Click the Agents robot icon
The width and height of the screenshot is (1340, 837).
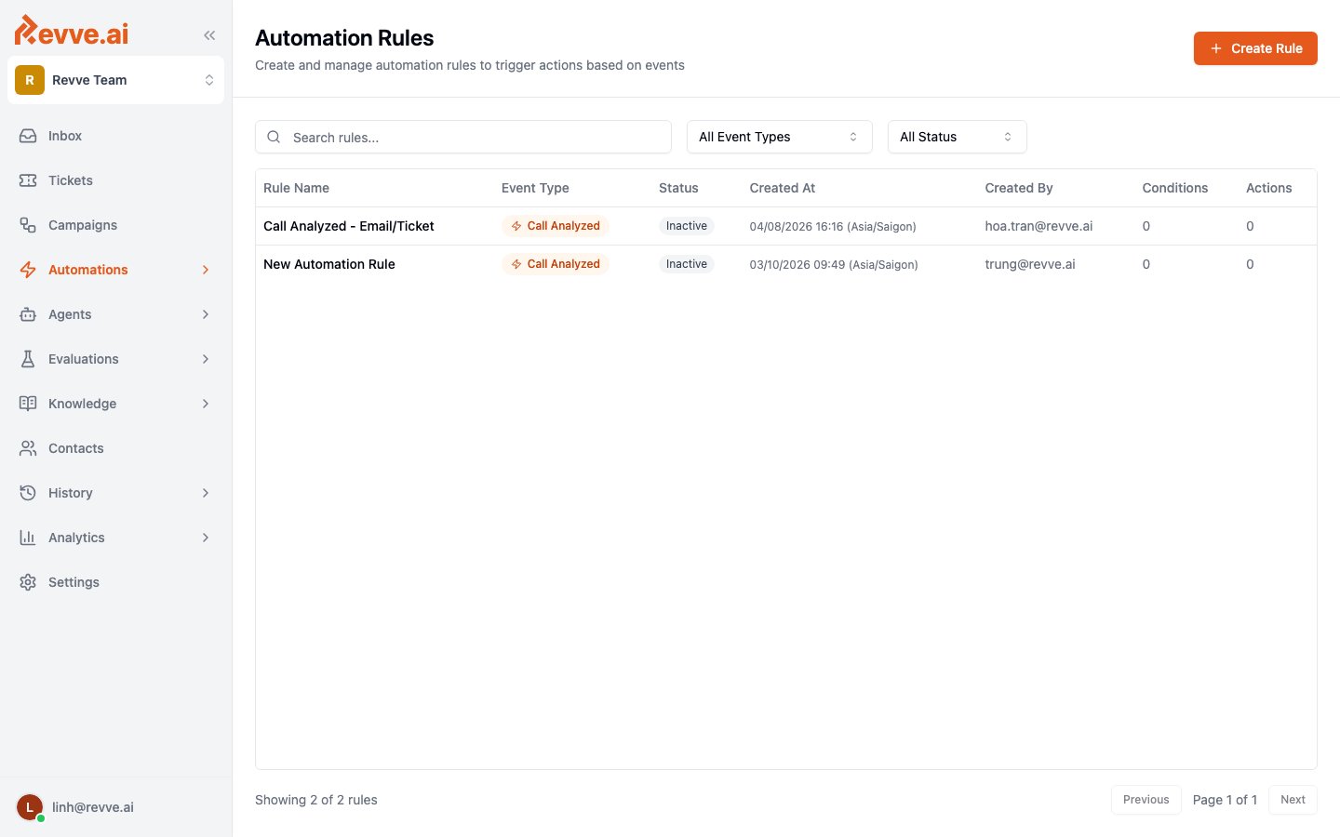pyautogui.click(x=28, y=314)
